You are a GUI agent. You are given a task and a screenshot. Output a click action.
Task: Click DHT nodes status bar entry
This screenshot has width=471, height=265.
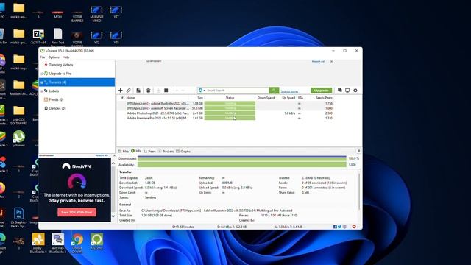pyautogui.click(x=183, y=227)
